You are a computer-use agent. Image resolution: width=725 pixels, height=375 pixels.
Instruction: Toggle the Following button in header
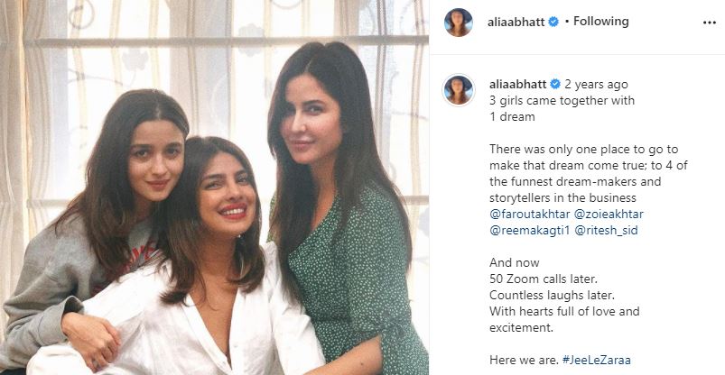click(601, 22)
